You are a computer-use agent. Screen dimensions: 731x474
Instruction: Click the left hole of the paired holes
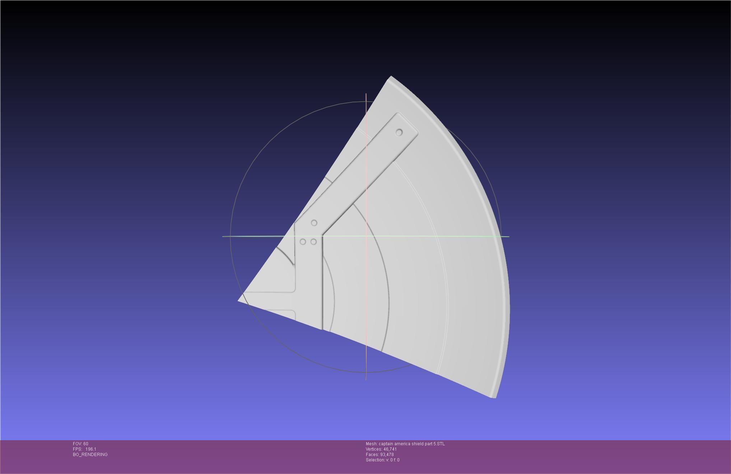[303, 242]
